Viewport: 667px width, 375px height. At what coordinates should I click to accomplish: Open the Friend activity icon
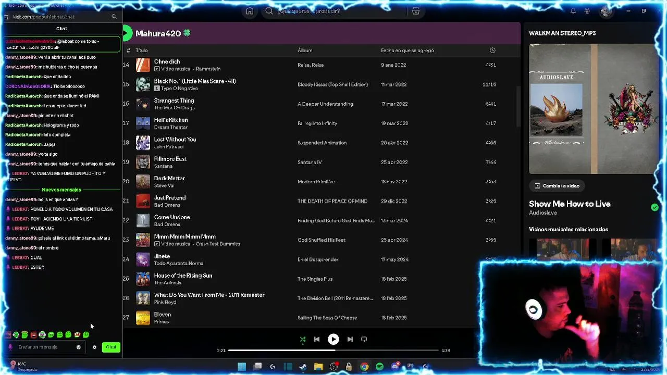(587, 11)
